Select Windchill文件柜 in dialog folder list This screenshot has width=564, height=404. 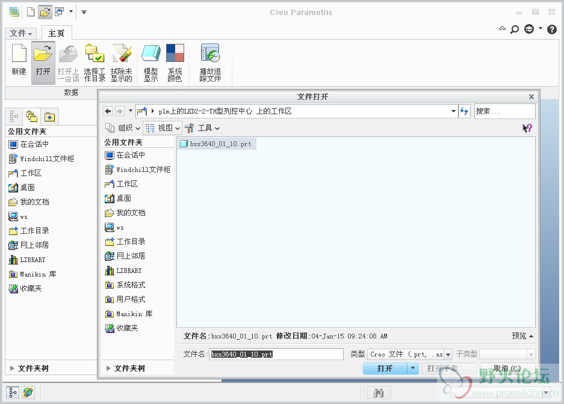[x=138, y=170]
